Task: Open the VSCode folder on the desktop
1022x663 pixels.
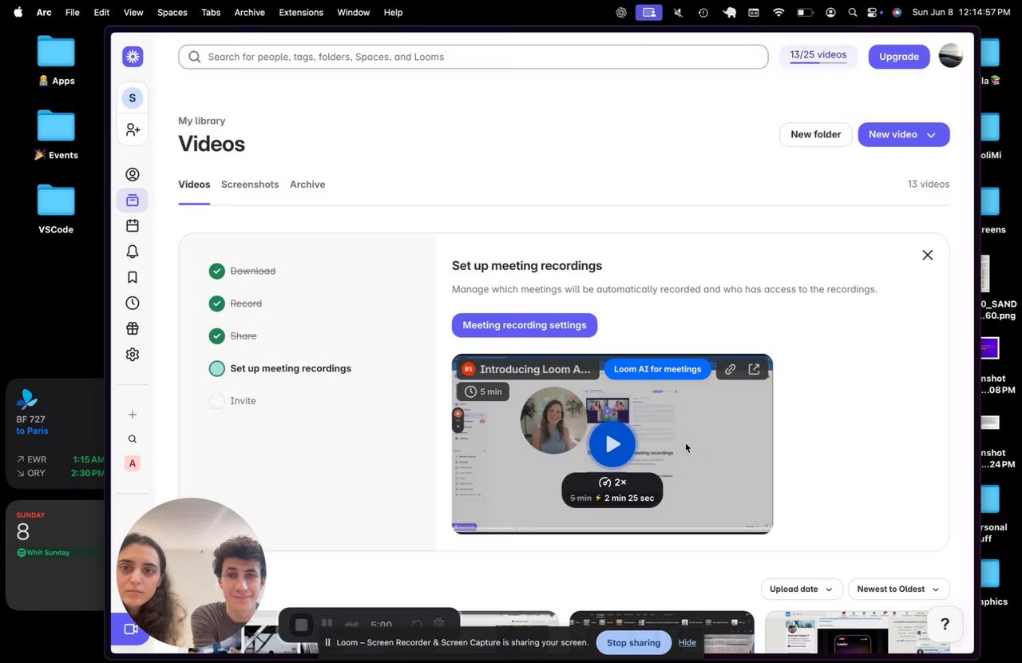Action: pos(56,209)
